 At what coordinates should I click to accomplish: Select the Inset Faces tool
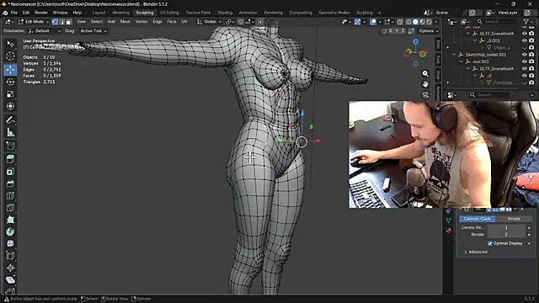pos(10,171)
